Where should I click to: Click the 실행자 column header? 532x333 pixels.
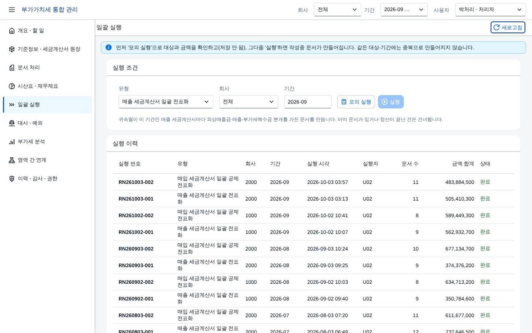pos(371,164)
